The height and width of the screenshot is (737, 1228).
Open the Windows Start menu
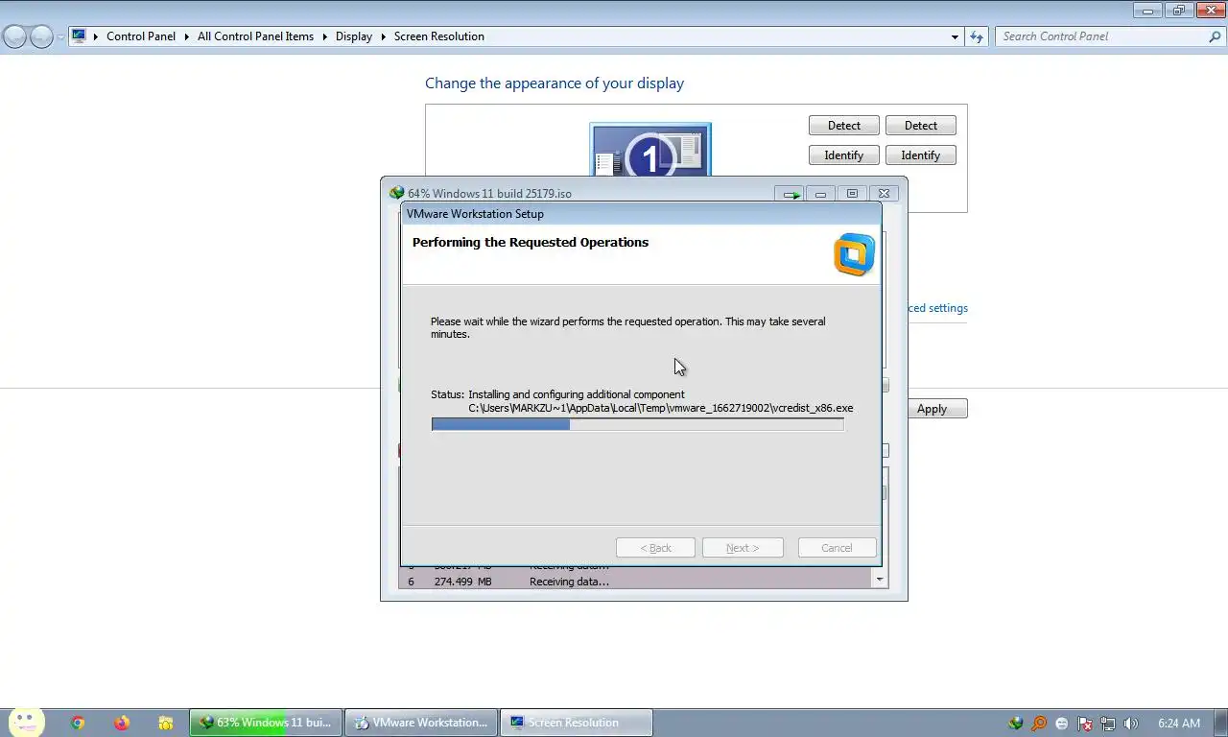tap(26, 723)
